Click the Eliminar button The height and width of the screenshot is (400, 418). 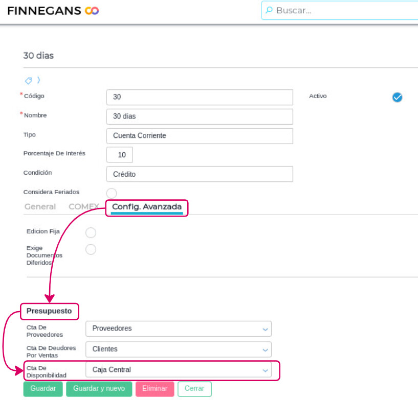coord(155,389)
